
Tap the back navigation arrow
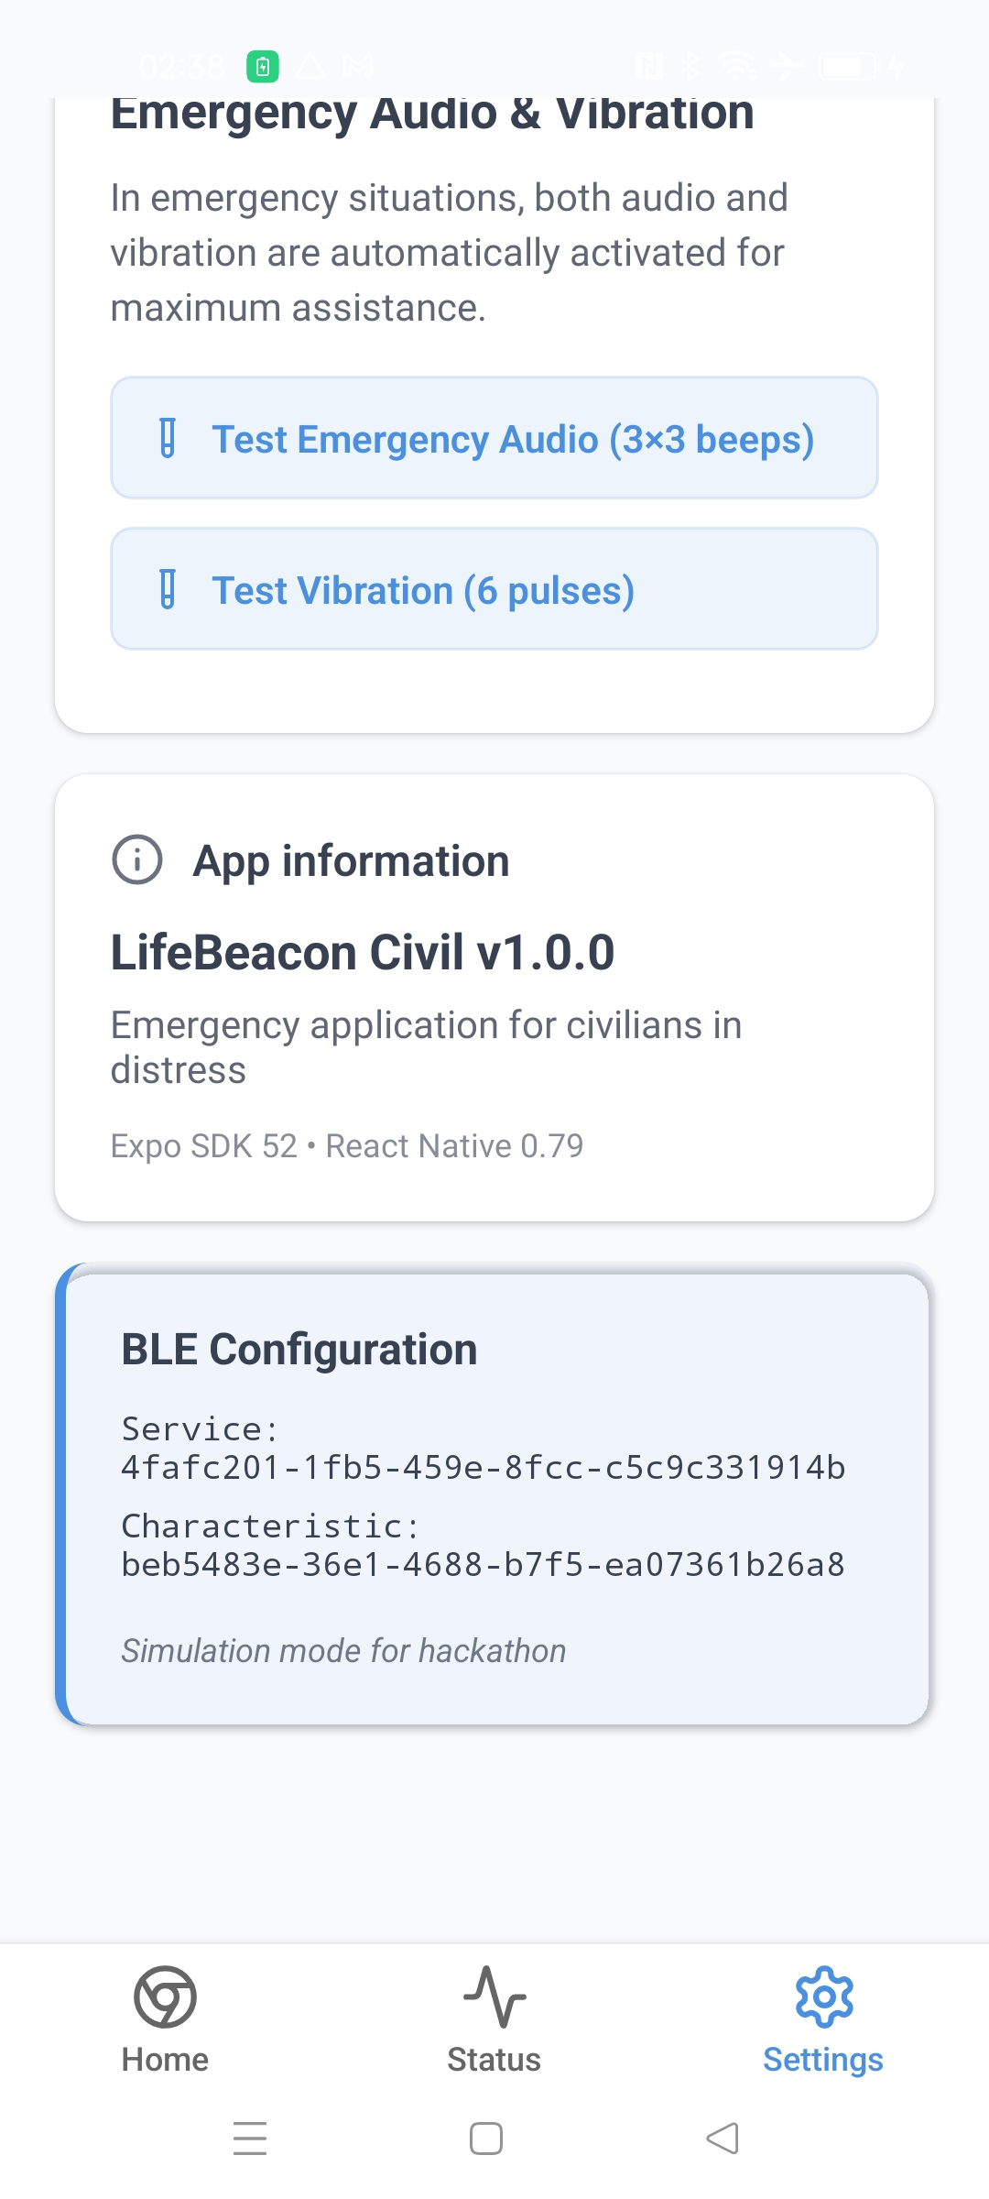point(723,2139)
